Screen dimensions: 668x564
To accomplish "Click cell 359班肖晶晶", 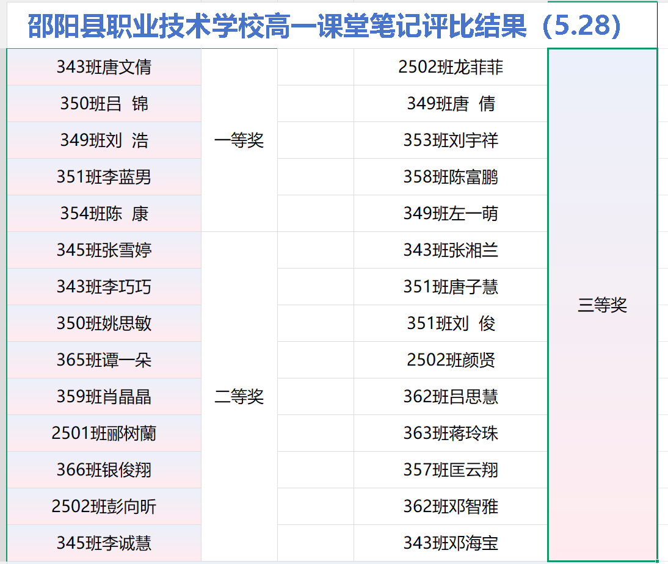I will (x=104, y=397).
